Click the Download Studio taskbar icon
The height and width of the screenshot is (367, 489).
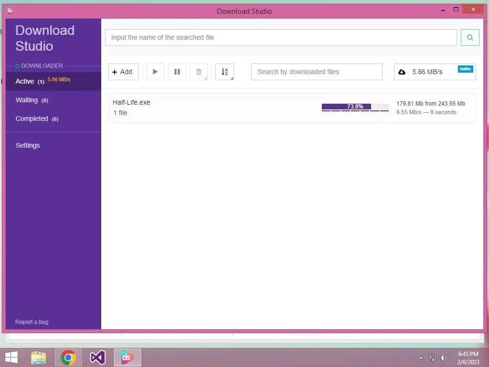click(x=127, y=357)
